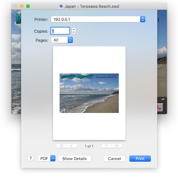Focus the Copies input field
The height and width of the screenshot is (178, 178).
60,31
